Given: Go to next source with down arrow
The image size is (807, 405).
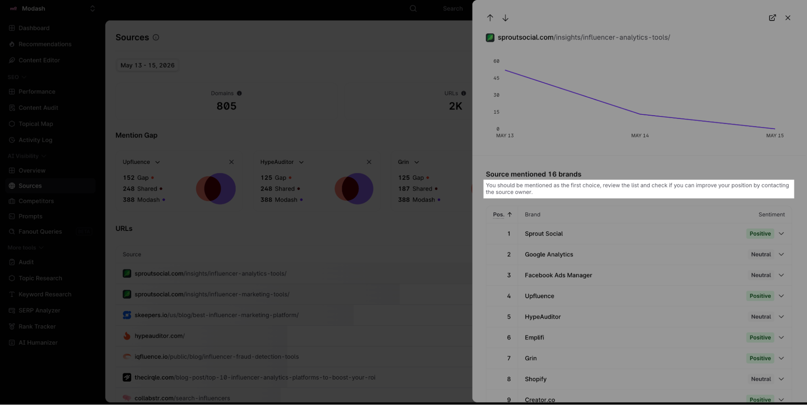Looking at the screenshot, I should pyautogui.click(x=505, y=18).
